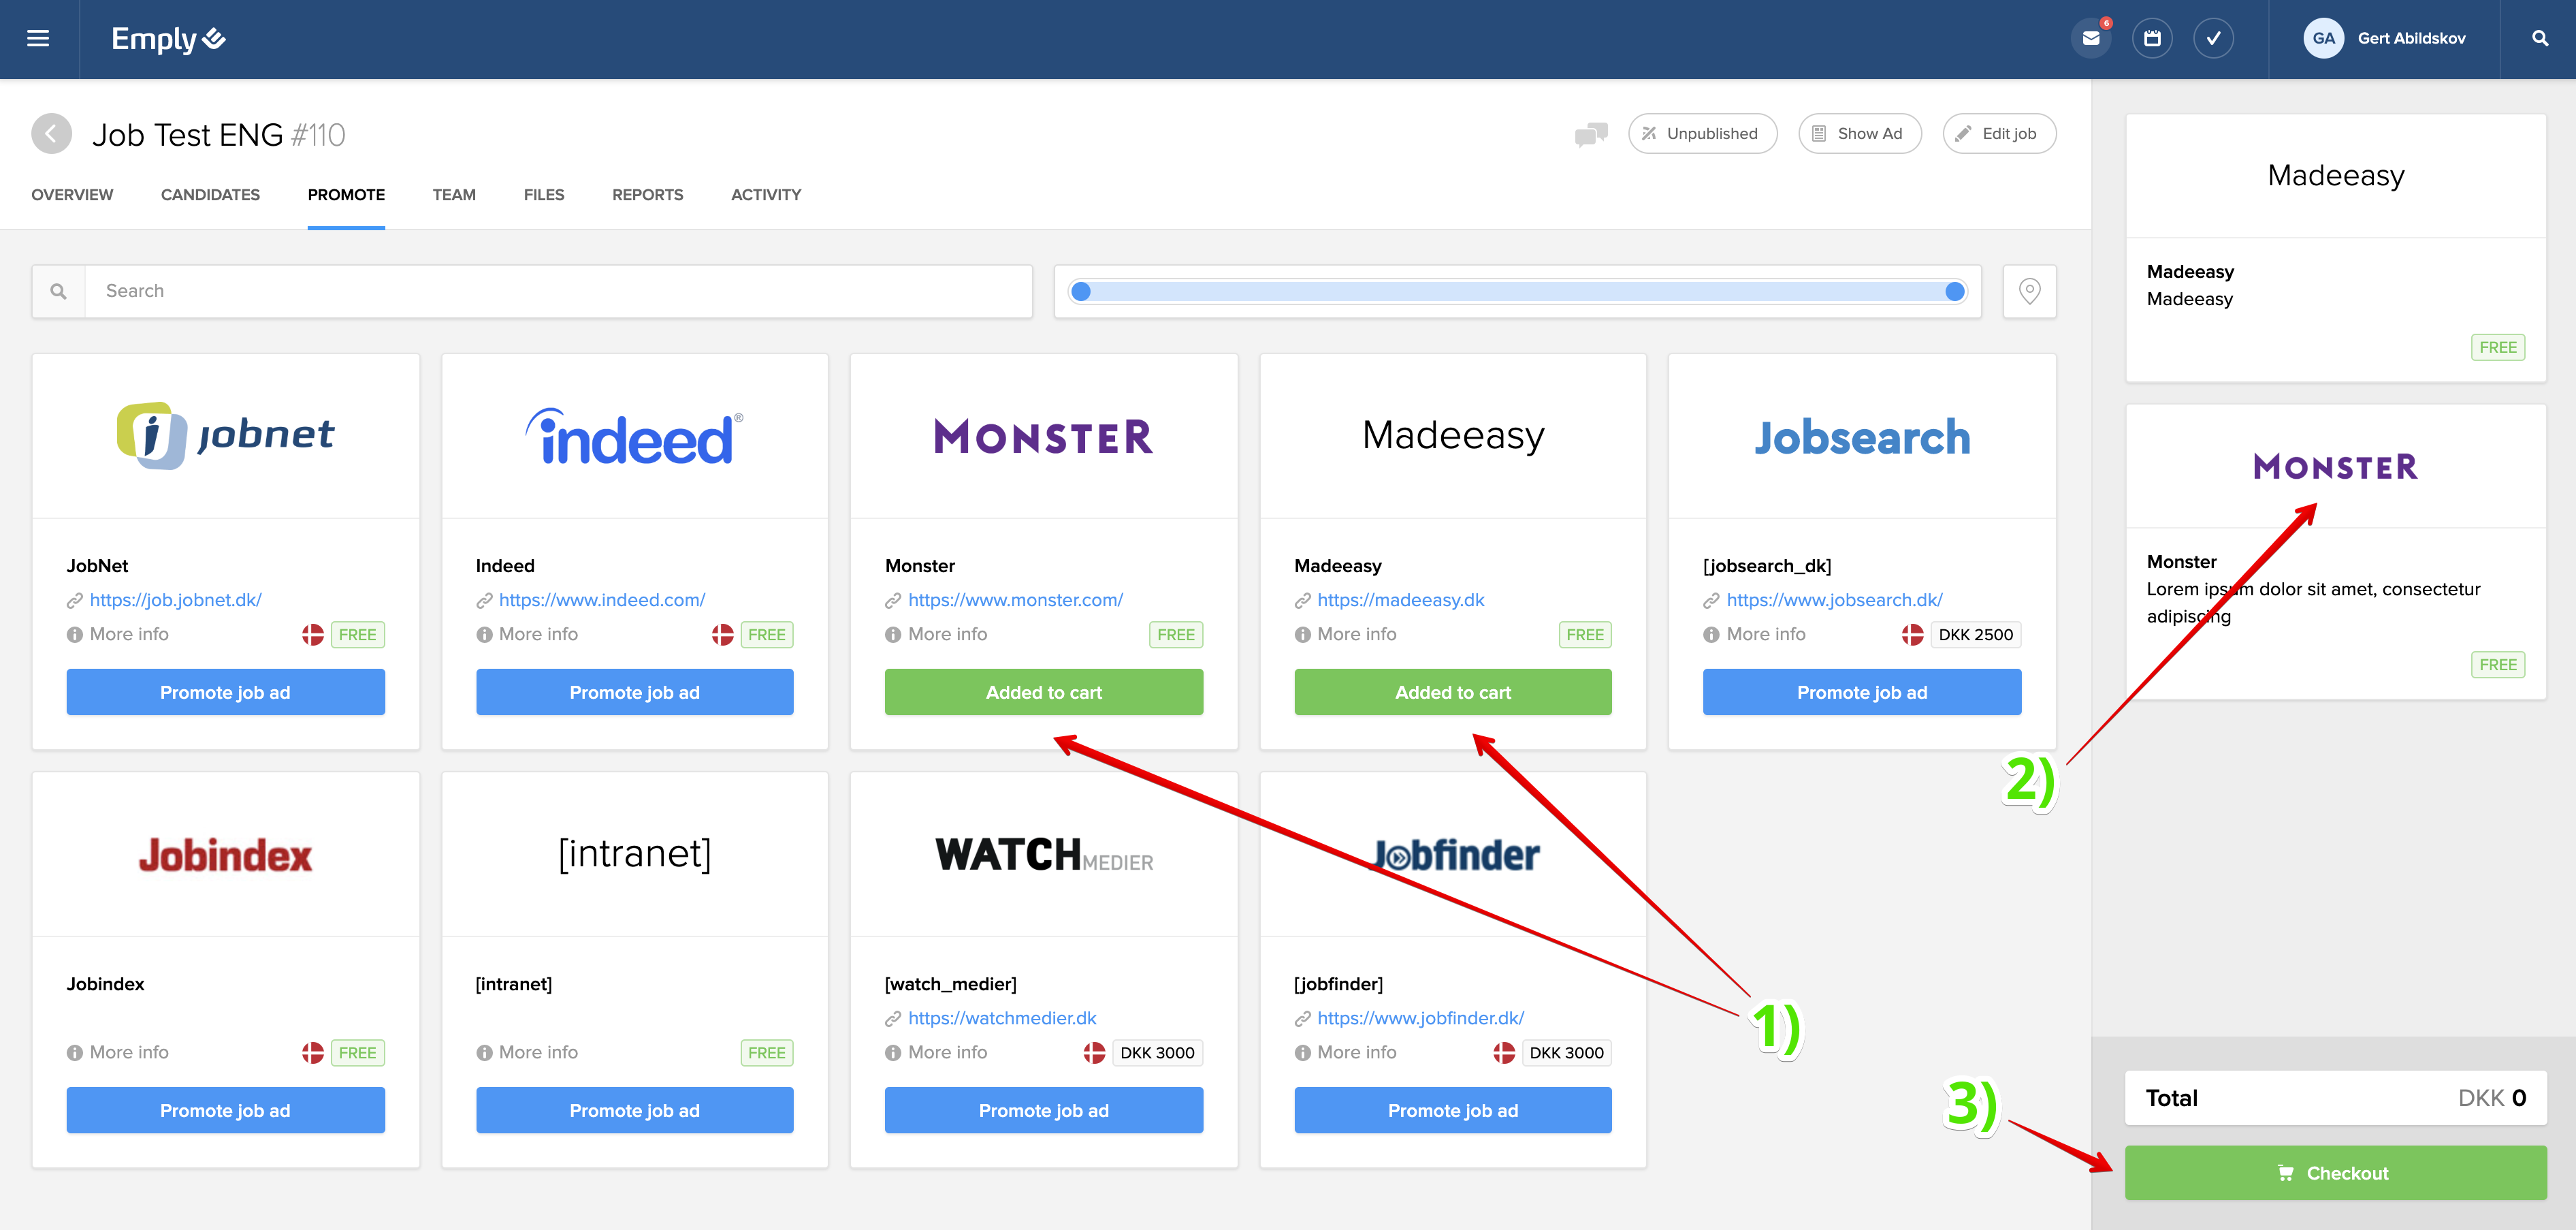Open the hamburger navigation menu
The height and width of the screenshot is (1230, 2576).
tap(38, 39)
